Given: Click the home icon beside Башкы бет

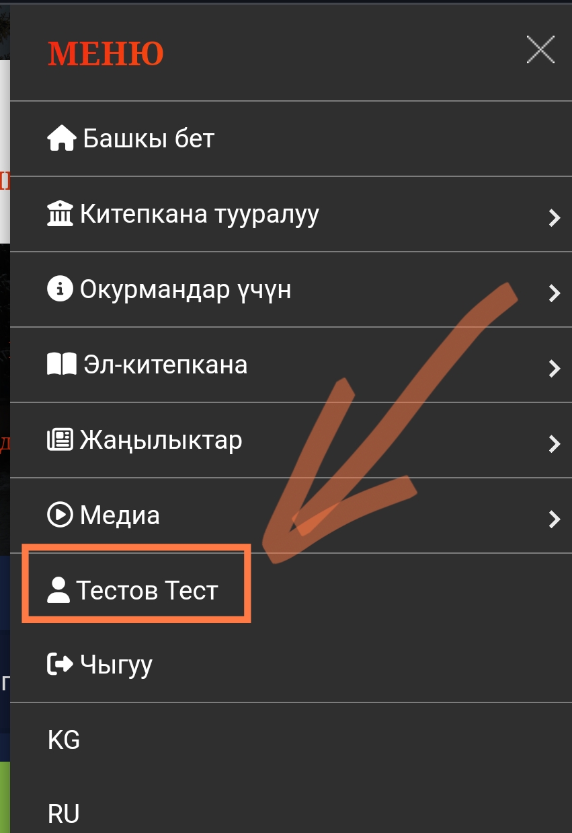Looking at the screenshot, I should 63,139.
